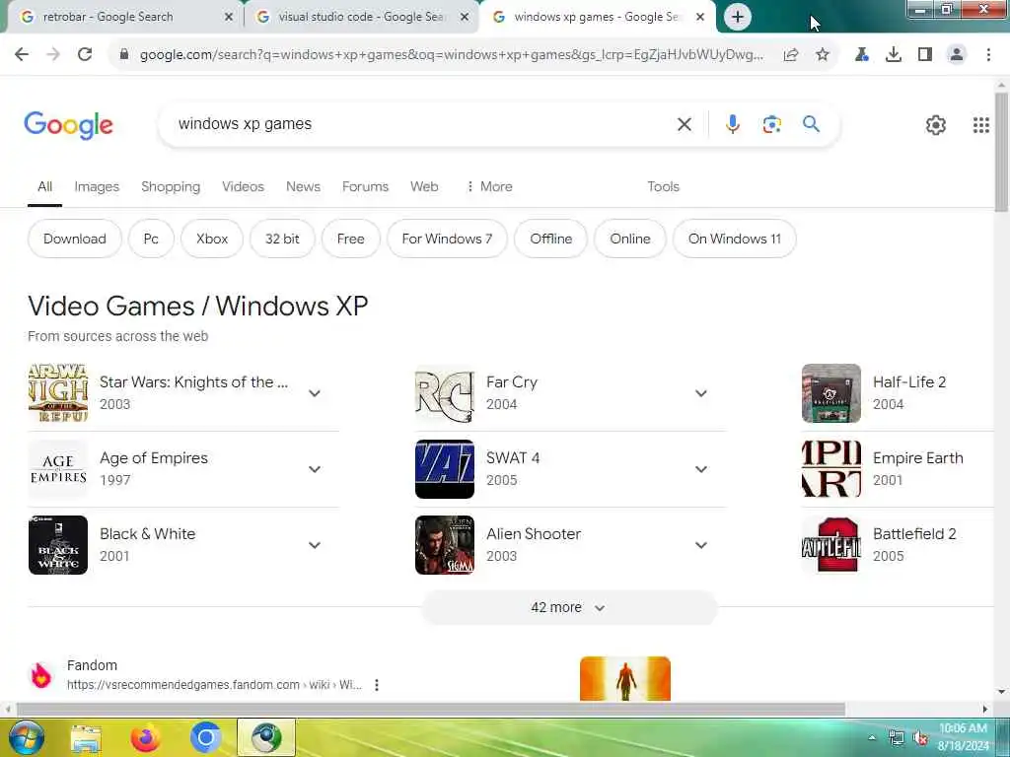Search by image with the Lens icon

click(771, 124)
